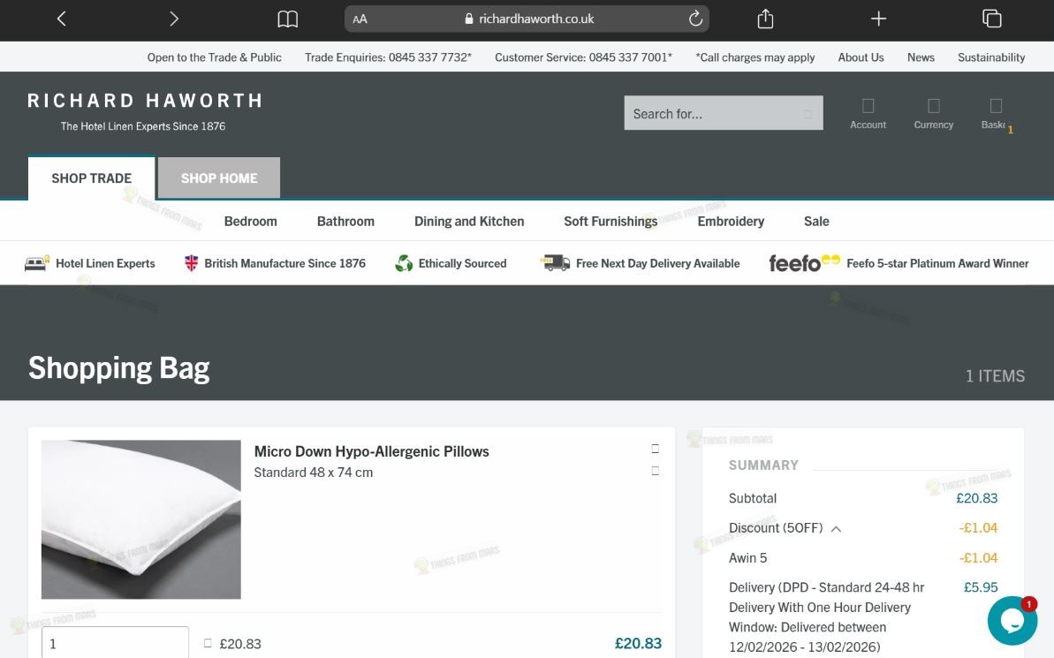Go forward using Safari forward arrow
The height and width of the screenshot is (658, 1054).
tap(173, 19)
